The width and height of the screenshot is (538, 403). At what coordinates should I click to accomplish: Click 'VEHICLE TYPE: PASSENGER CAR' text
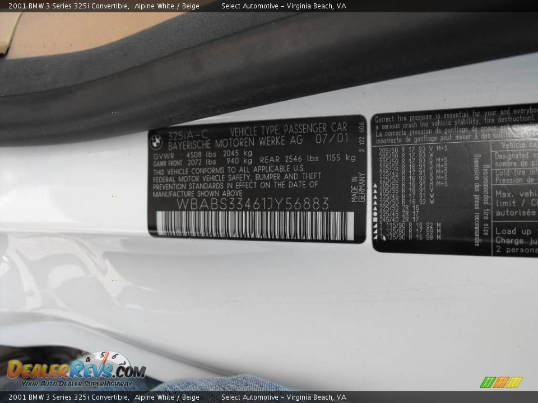tap(289, 129)
